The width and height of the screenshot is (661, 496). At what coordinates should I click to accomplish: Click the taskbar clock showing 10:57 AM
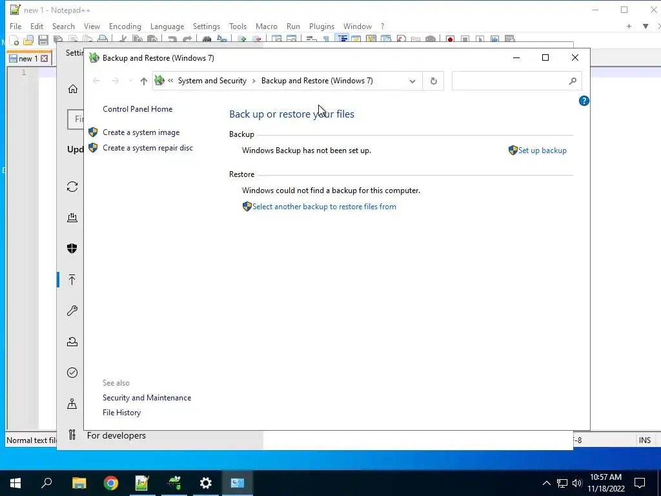coord(605,483)
